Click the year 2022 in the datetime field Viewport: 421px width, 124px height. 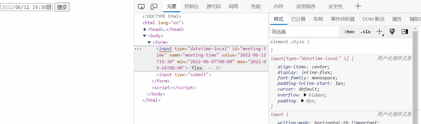coord(7,7)
